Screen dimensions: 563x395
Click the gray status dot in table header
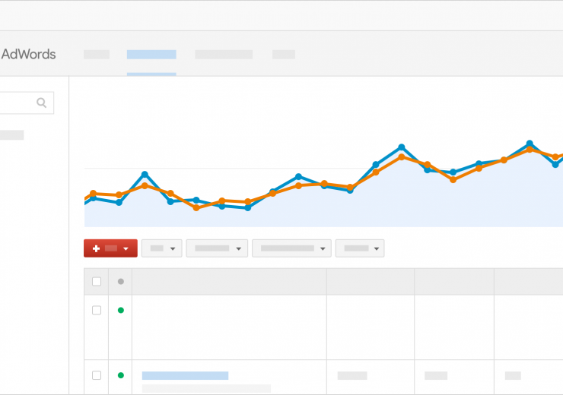coord(120,282)
